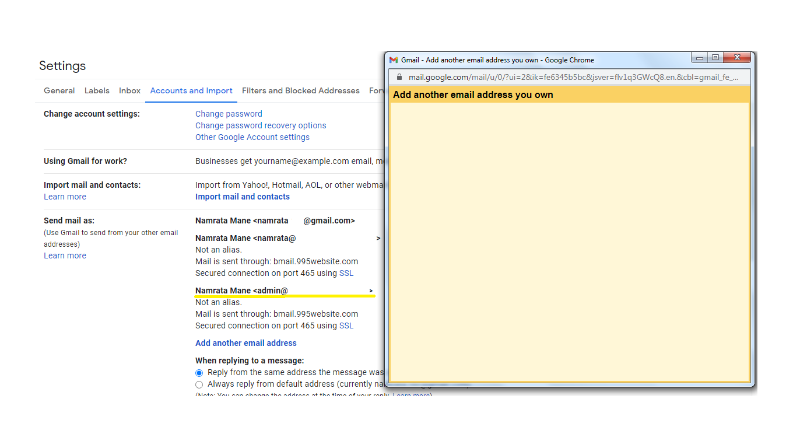Select Reply from the same address option

(199, 373)
